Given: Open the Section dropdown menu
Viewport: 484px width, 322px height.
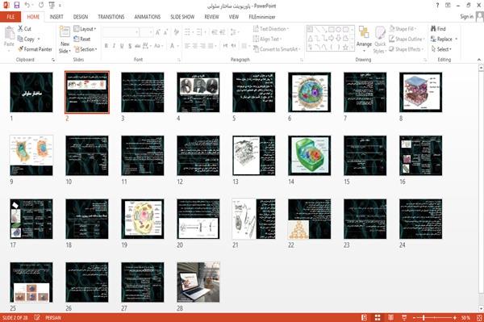Looking at the screenshot, I should click(x=86, y=49).
